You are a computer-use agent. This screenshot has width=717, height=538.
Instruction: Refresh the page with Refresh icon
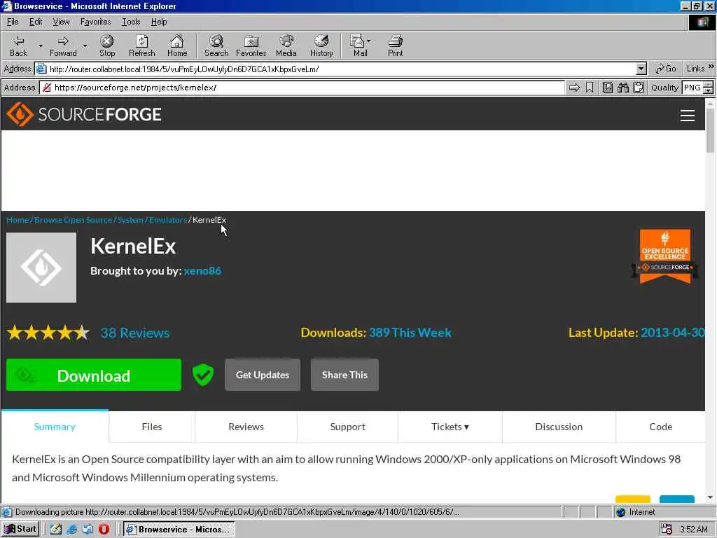tap(141, 46)
